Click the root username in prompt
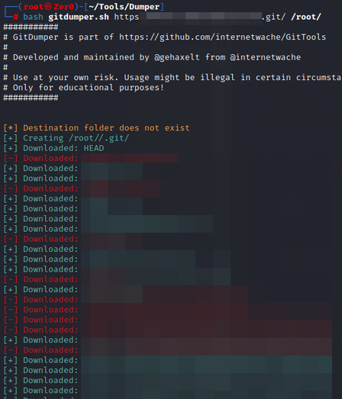This screenshot has width=342, height=399. click(x=34, y=7)
